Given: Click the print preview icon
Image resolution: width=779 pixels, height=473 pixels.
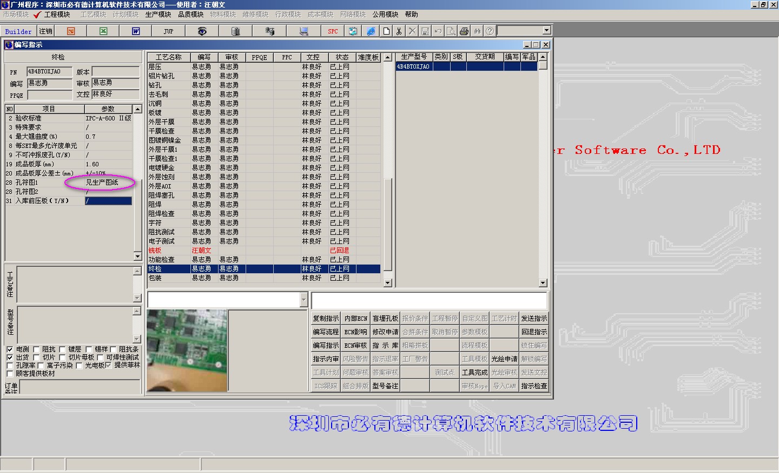Looking at the screenshot, I should (x=451, y=31).
